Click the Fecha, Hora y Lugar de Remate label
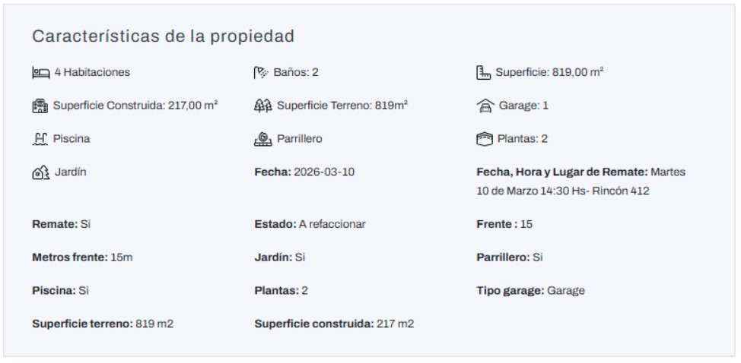The height and width of the screenshot is (363, 741). point(561,172)
